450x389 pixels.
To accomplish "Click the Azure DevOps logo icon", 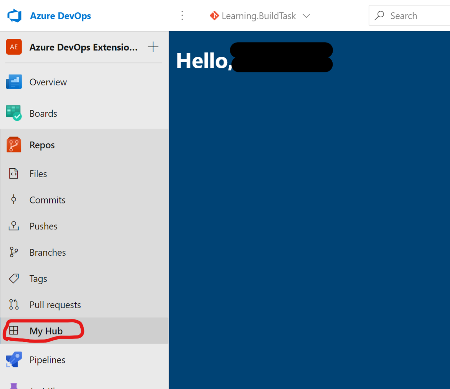I will pyautogui.click(x=14, y=16).
